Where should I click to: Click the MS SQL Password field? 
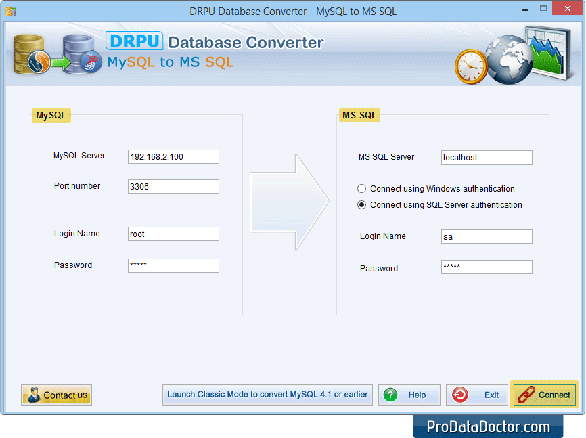[x=487, y=267]
